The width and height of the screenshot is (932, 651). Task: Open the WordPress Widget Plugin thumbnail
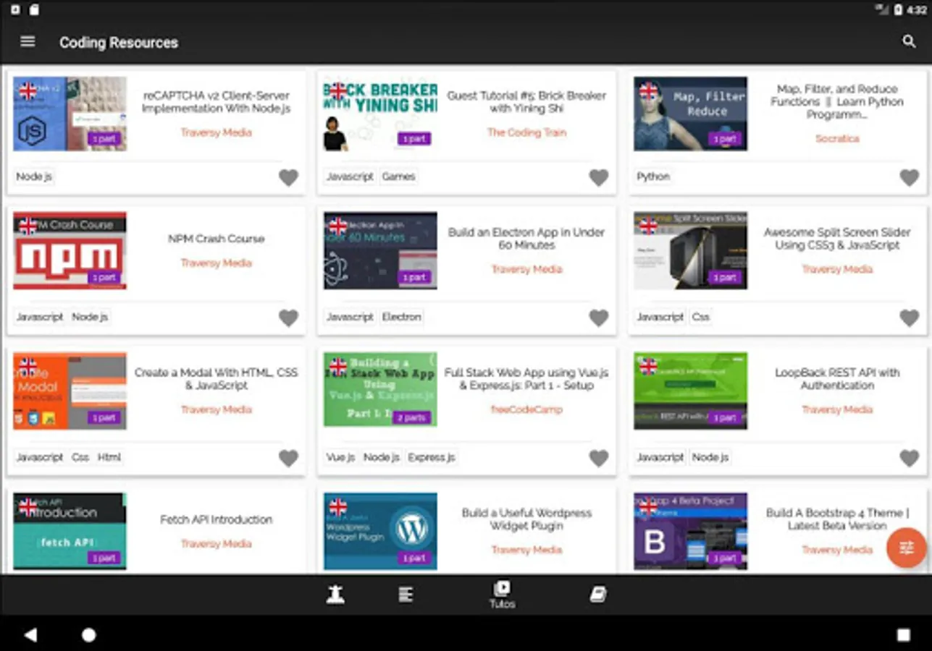(x=380, y=531)
